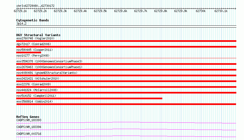This screenshot has width=244, height=140.
Task: Select the RefSeq Genes track title
Action: [x=28, y=117]
